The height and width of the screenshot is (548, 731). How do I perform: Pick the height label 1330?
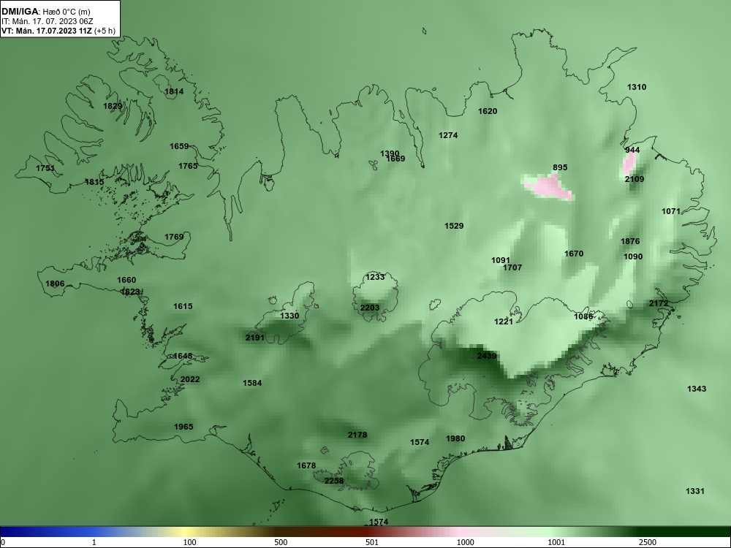tap(289, 316)
